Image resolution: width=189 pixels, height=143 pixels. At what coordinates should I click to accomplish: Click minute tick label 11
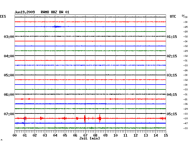click(x=125, y=135)
